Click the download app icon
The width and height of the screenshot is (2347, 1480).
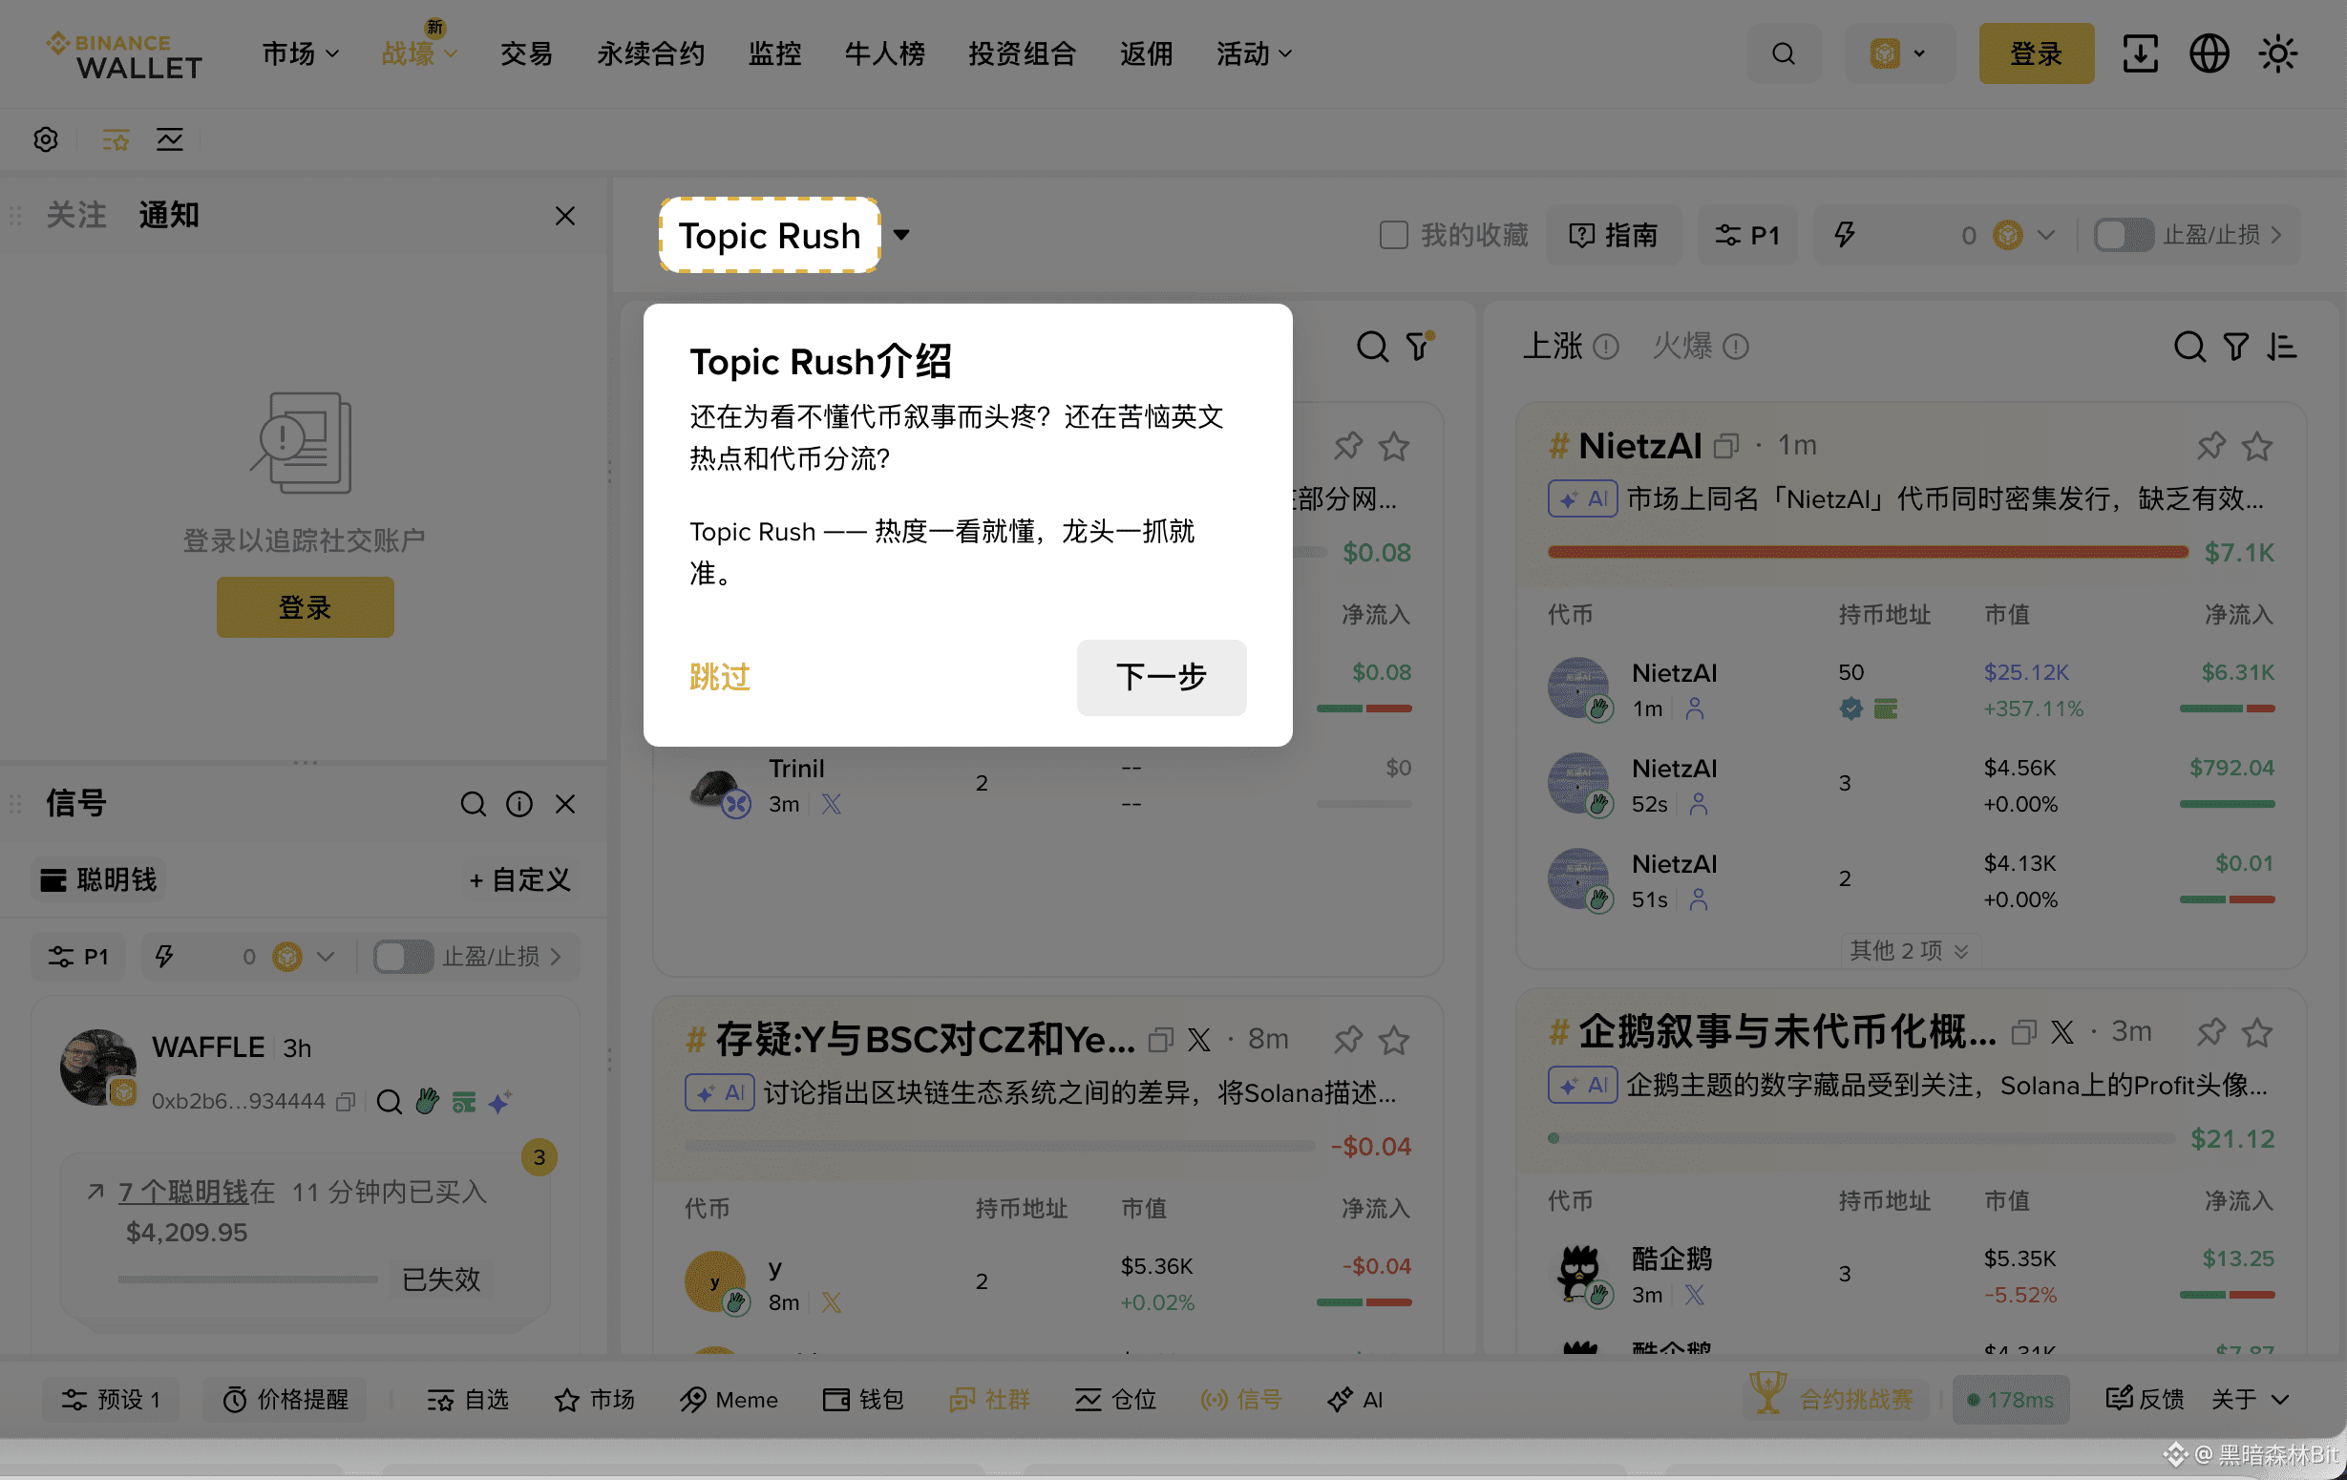click(x=2140, y=53)
